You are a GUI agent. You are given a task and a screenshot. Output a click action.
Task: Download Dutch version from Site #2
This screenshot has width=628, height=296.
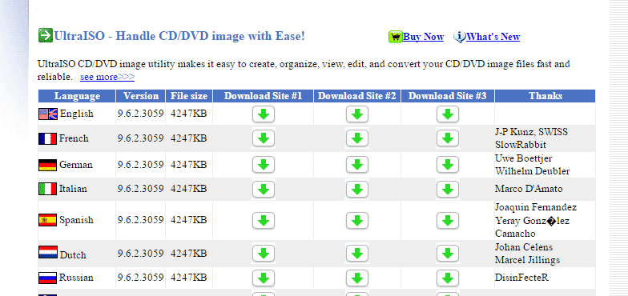tap(357, 254)
